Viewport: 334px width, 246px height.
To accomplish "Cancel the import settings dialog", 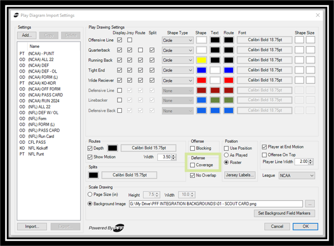I will [277, 227].
